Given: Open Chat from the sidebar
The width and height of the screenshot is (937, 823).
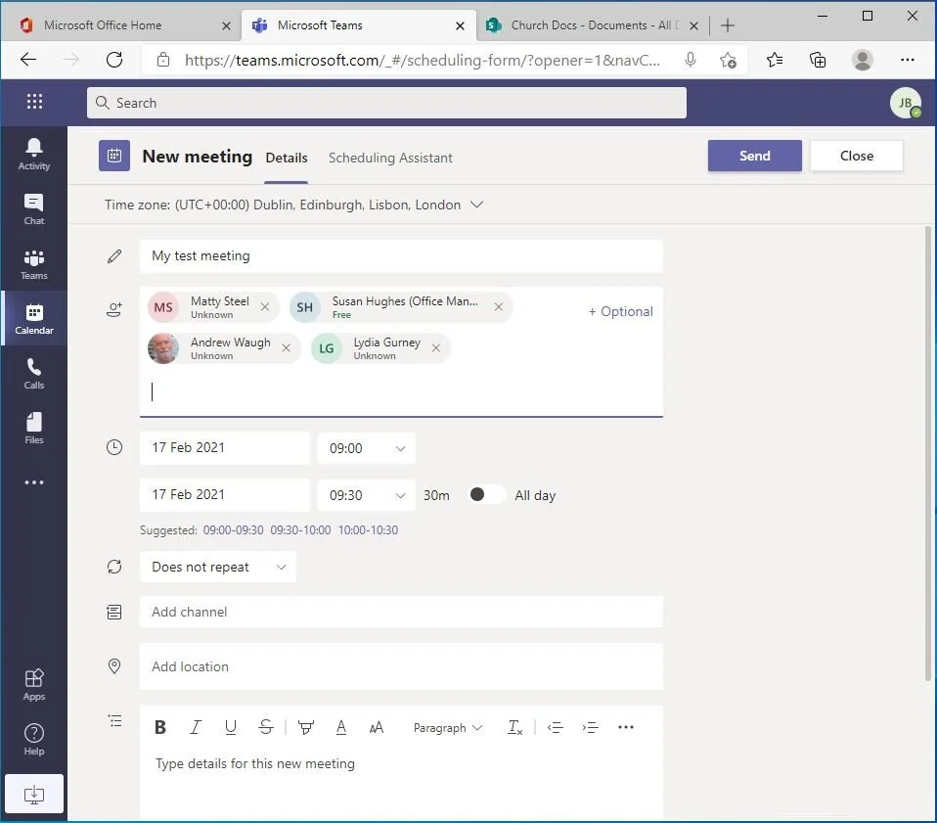Looking at the screenshot, I should pos(34,209).
